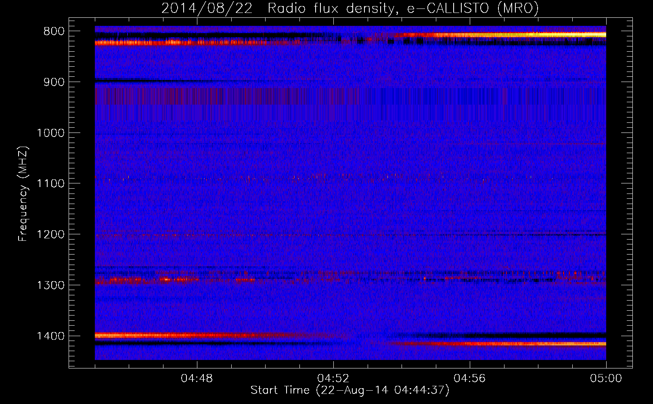This screenshot has width=653, height=404.
Task: Click the 04:52 time tick label
Action: point(333,379)
